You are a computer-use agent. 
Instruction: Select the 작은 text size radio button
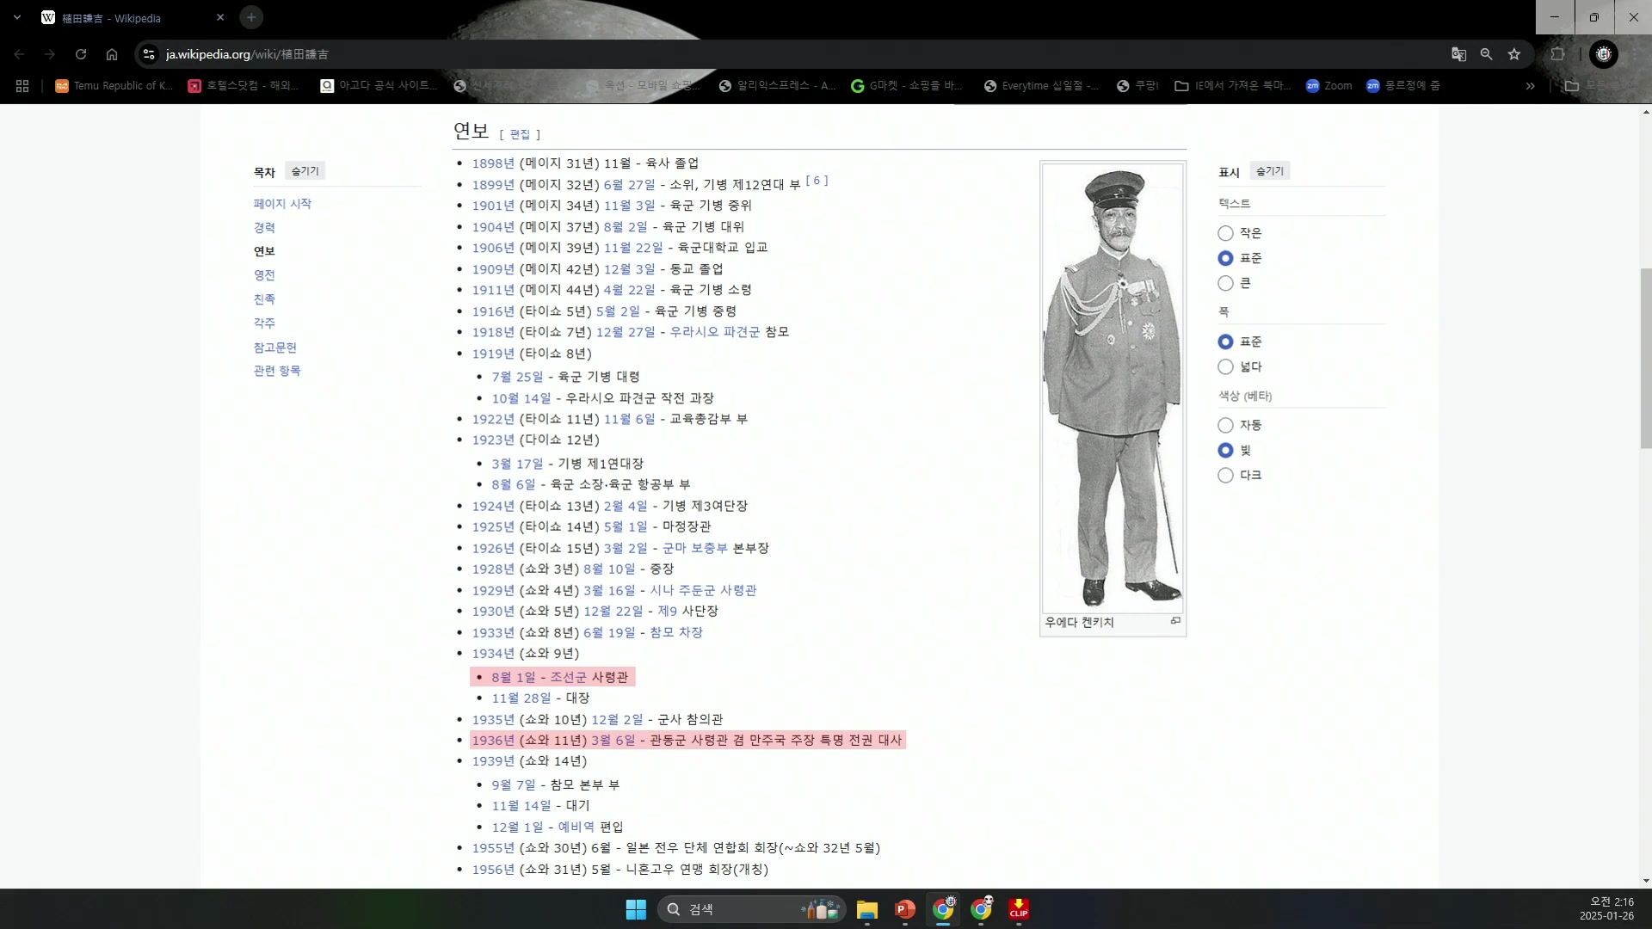click(1225, 233)
